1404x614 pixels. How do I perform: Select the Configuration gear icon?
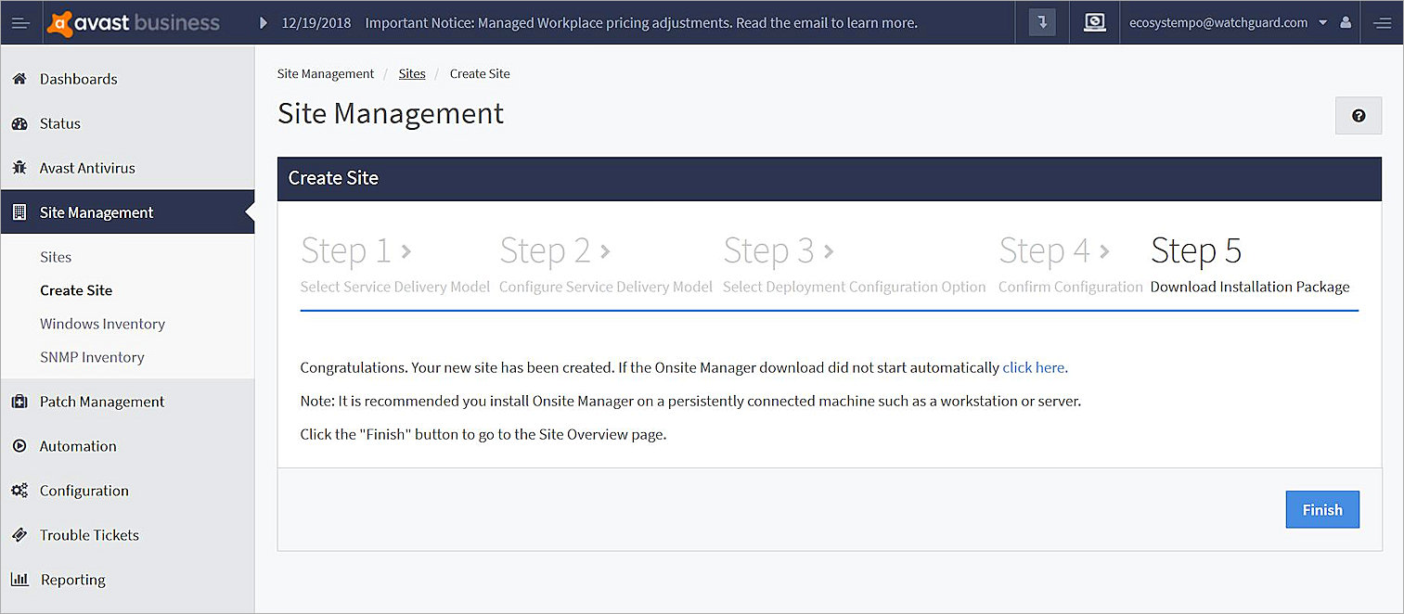[19, 491]
